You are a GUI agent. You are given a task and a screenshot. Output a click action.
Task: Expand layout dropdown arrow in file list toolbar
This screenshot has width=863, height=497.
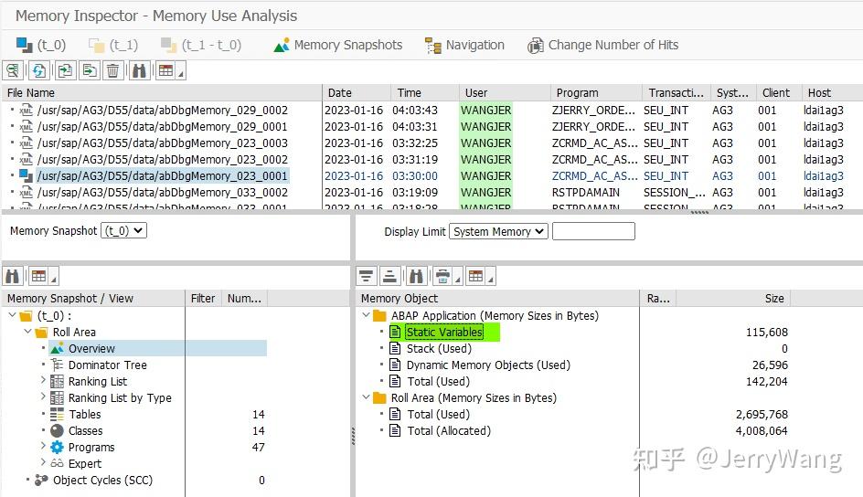tap(180, 71)
